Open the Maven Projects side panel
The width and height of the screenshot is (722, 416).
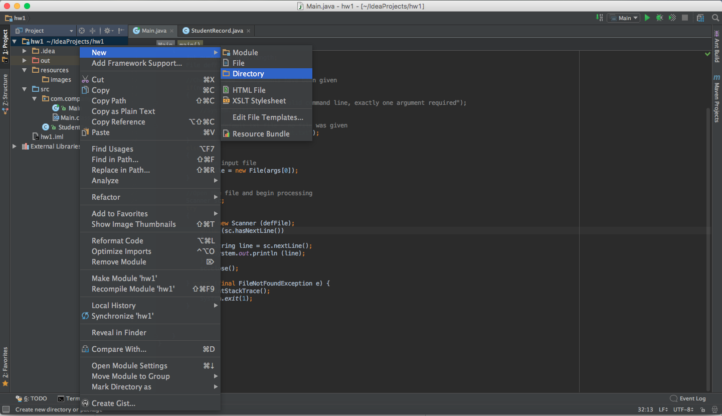pos(716,99)
